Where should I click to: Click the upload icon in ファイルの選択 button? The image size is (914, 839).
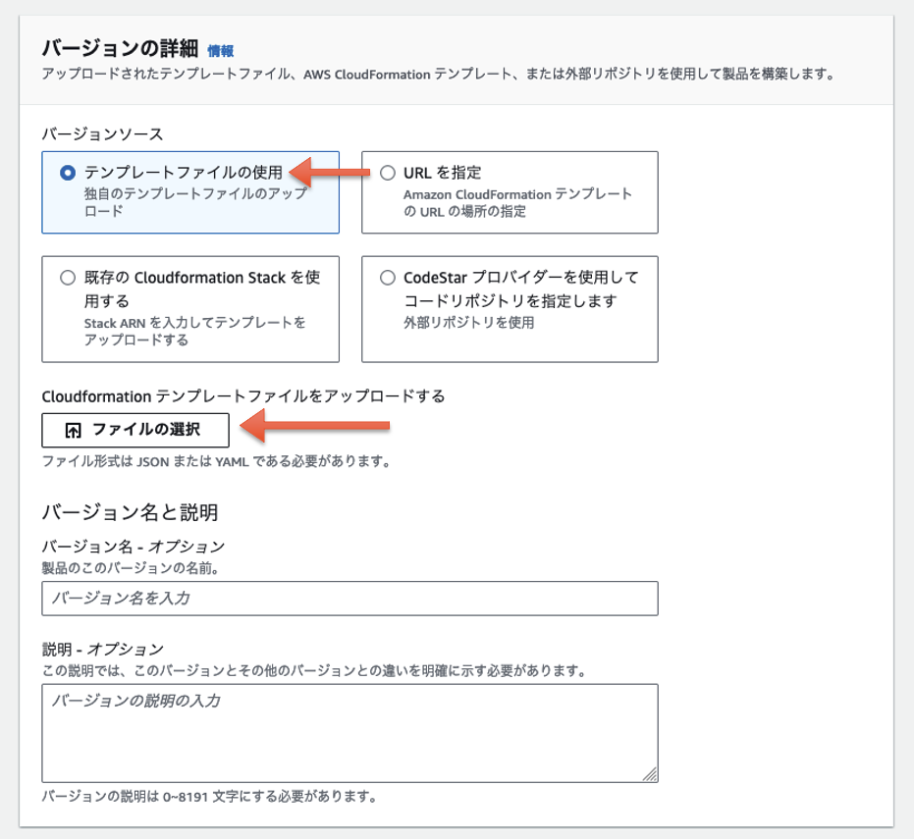74,429
